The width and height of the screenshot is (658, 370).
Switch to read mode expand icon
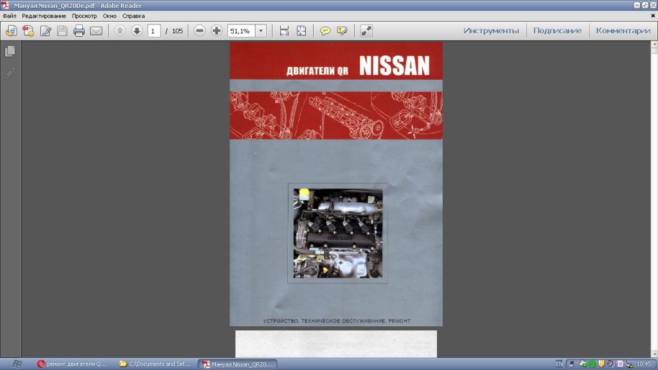point(366,31)
